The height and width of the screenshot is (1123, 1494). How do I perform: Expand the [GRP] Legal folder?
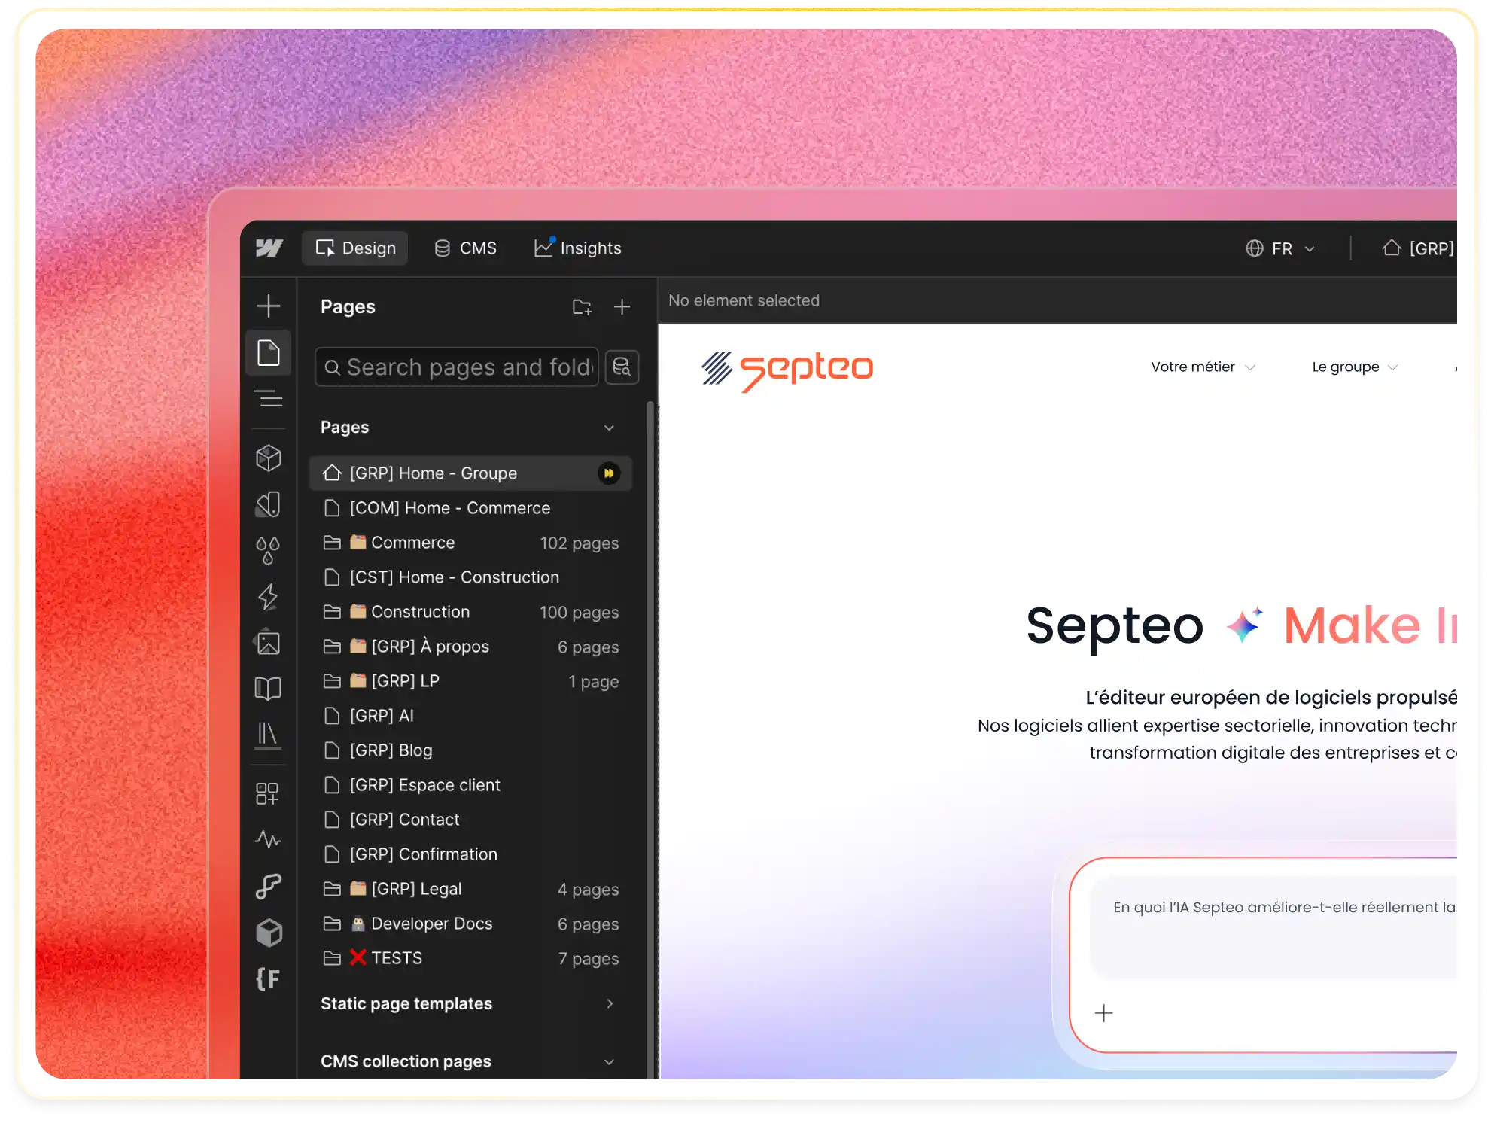[x=470, y=889]
